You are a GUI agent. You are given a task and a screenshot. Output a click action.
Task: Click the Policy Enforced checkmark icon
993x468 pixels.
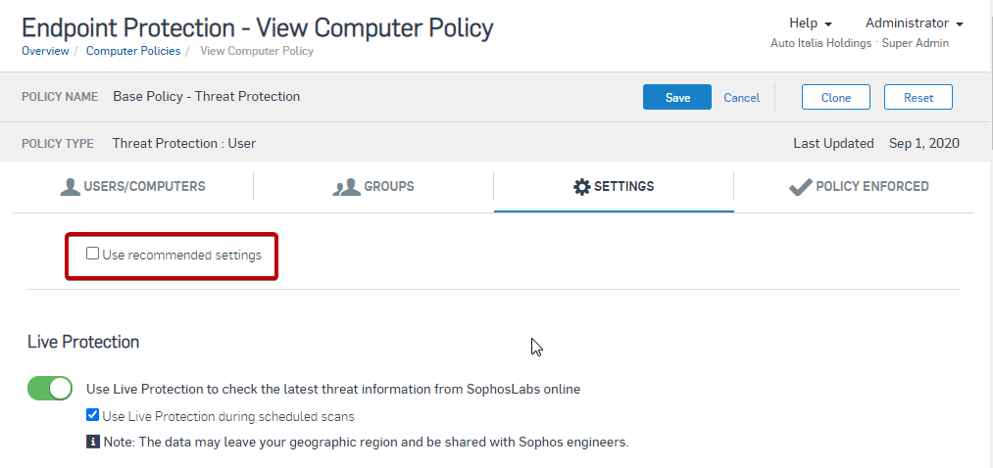coord(800,187)
